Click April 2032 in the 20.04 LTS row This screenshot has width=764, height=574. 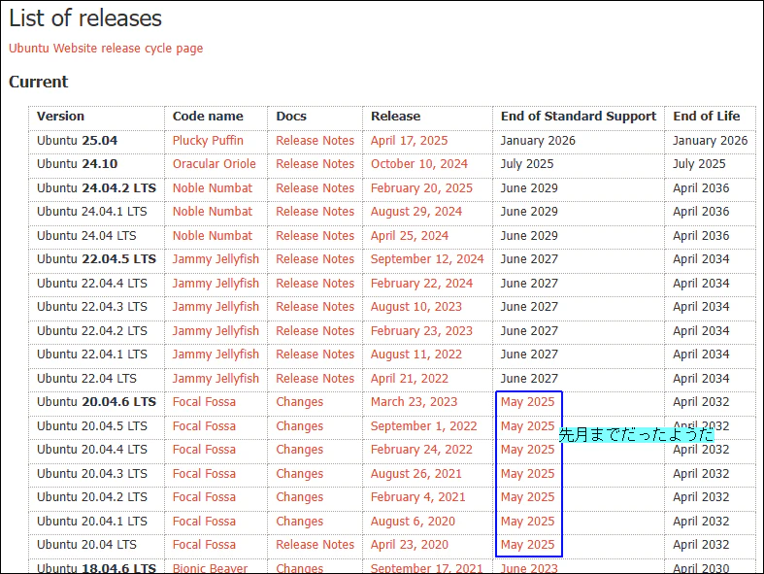[701, 545]
